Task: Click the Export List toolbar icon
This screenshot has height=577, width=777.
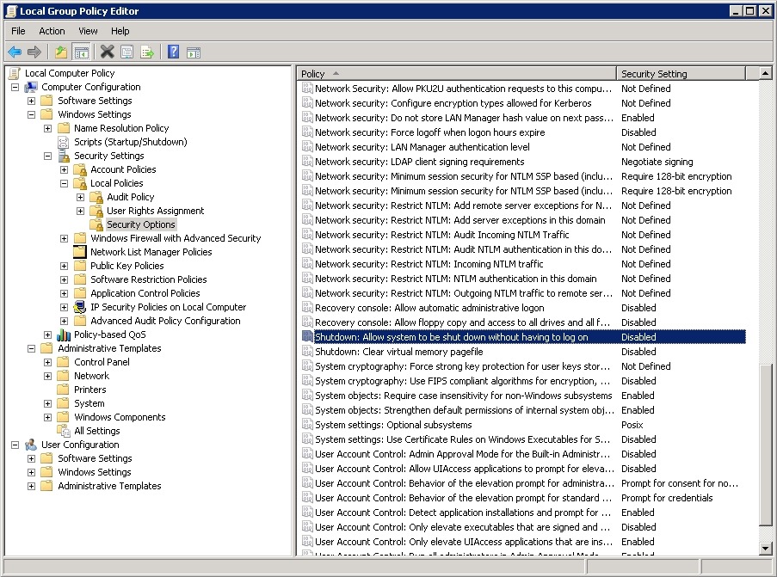Action: (x=147, y=52)
